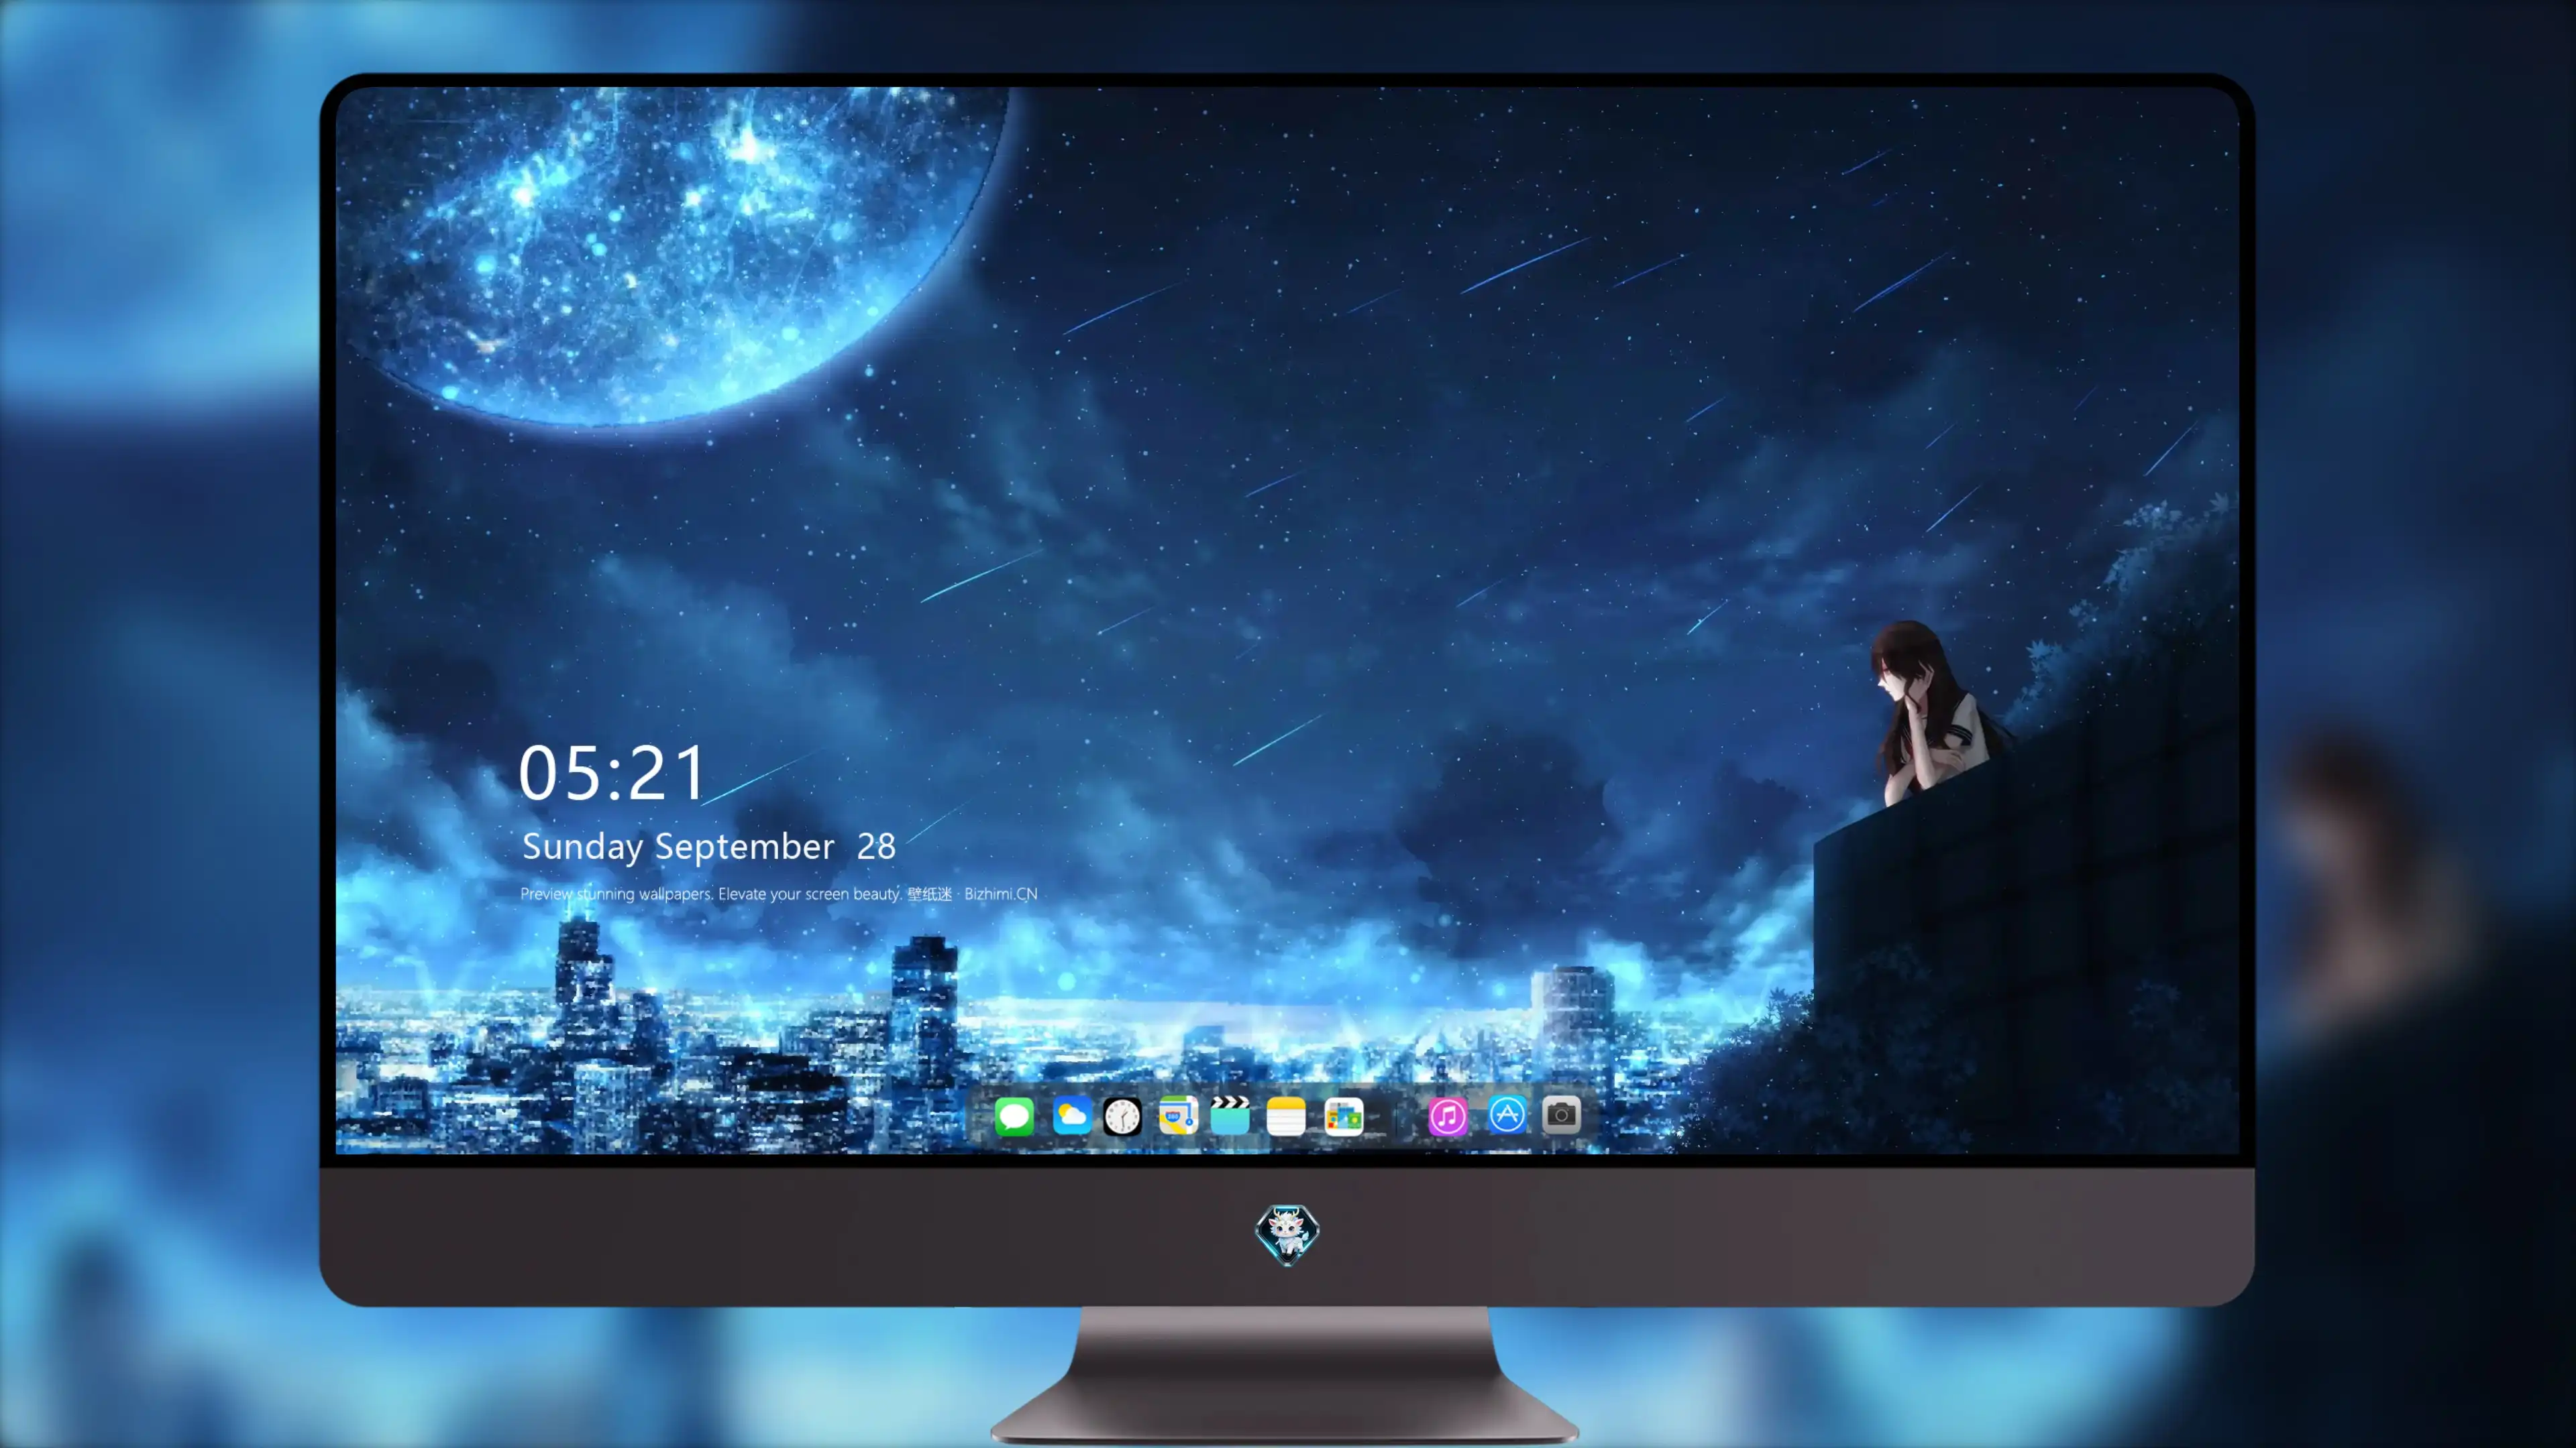Click the cat logo badge on monitor chin

[1287, 1234]
